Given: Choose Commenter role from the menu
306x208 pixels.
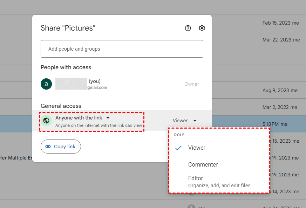Looking at the screenshot, I should pyautogui.click(x=203, y=165).
